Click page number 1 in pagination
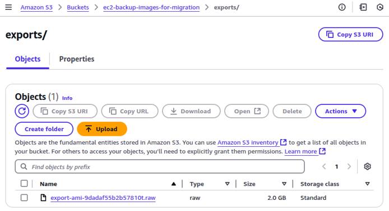 (x=337, y=166)
